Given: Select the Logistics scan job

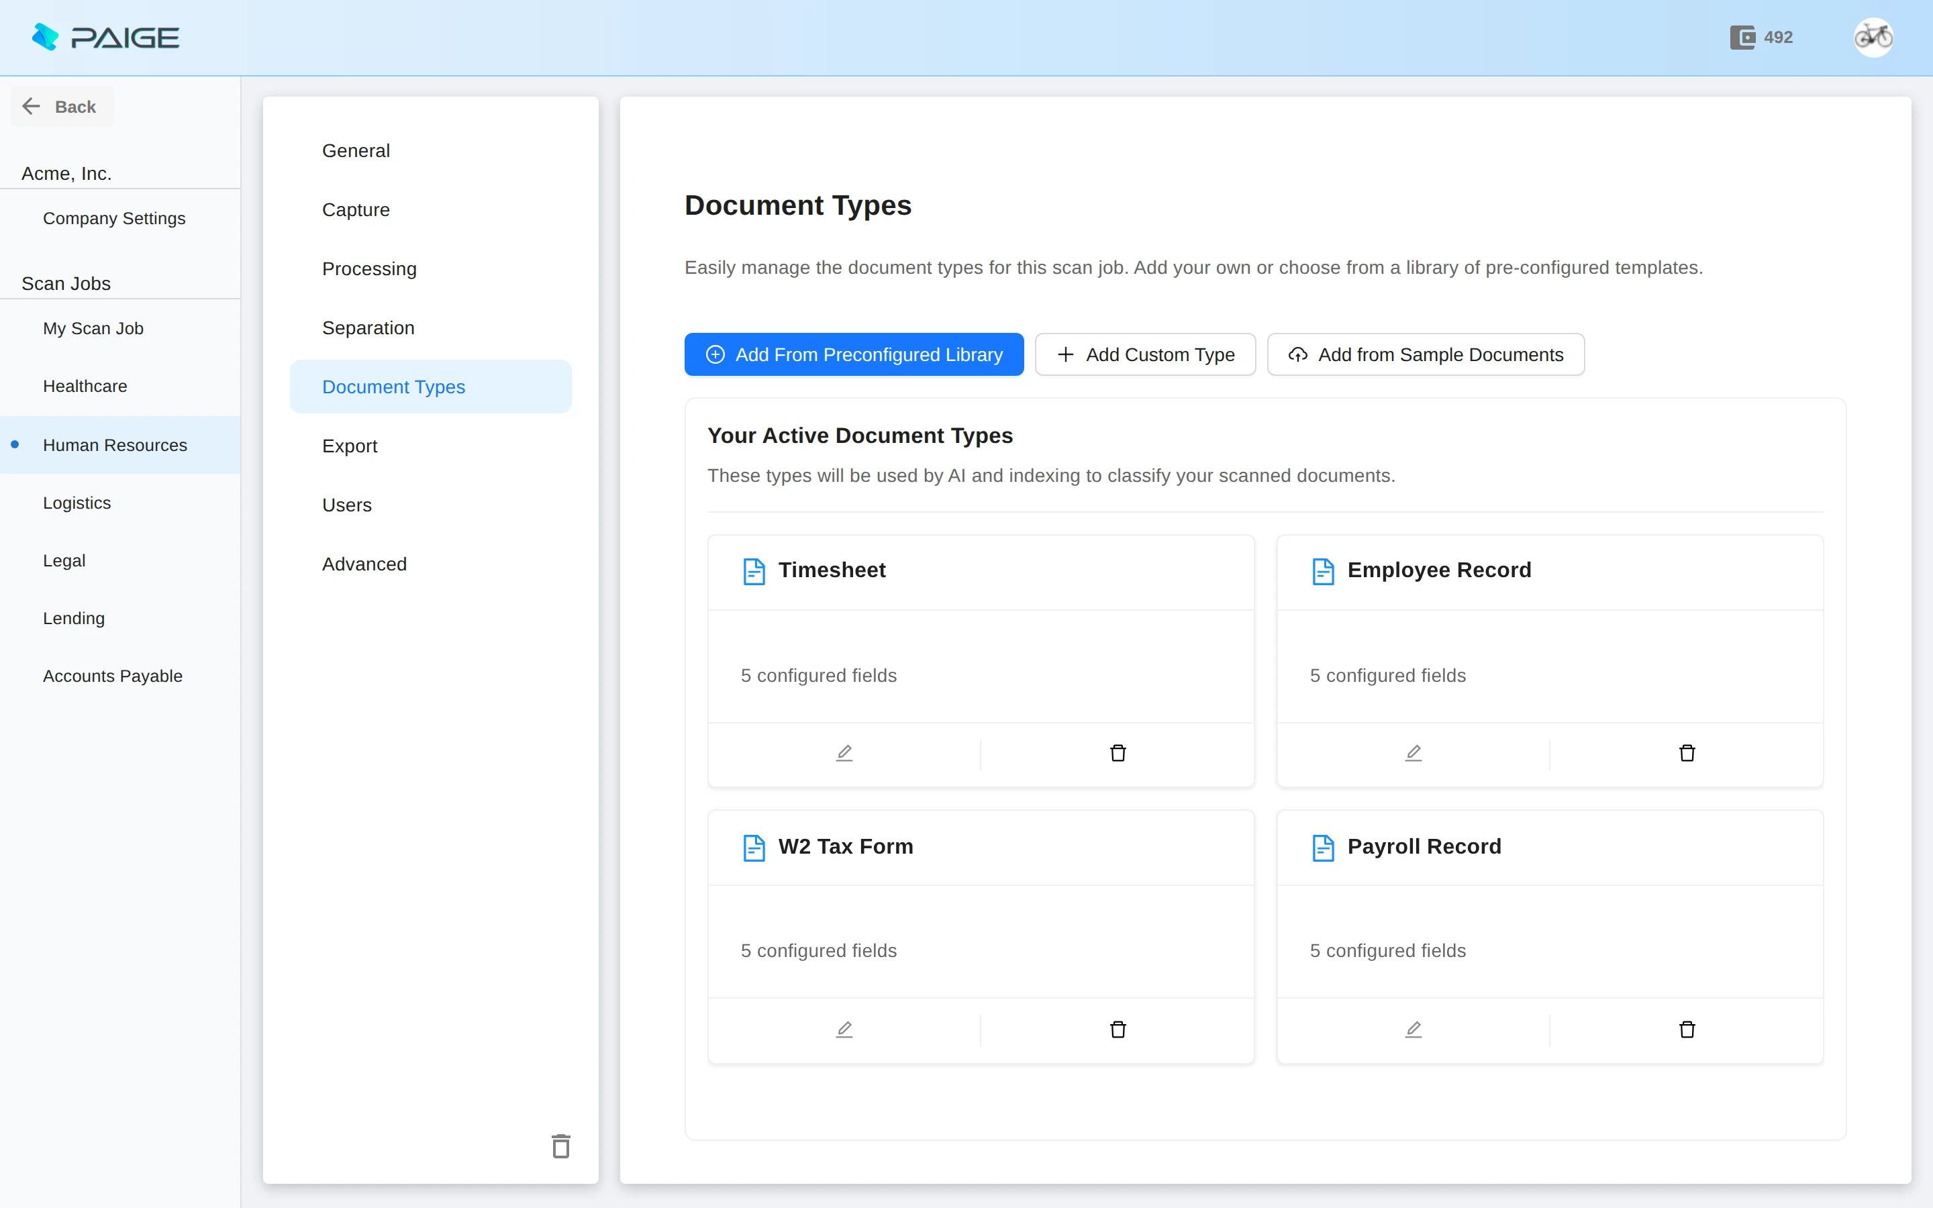Looking at the screenshot, I should [x=120, y=503].
